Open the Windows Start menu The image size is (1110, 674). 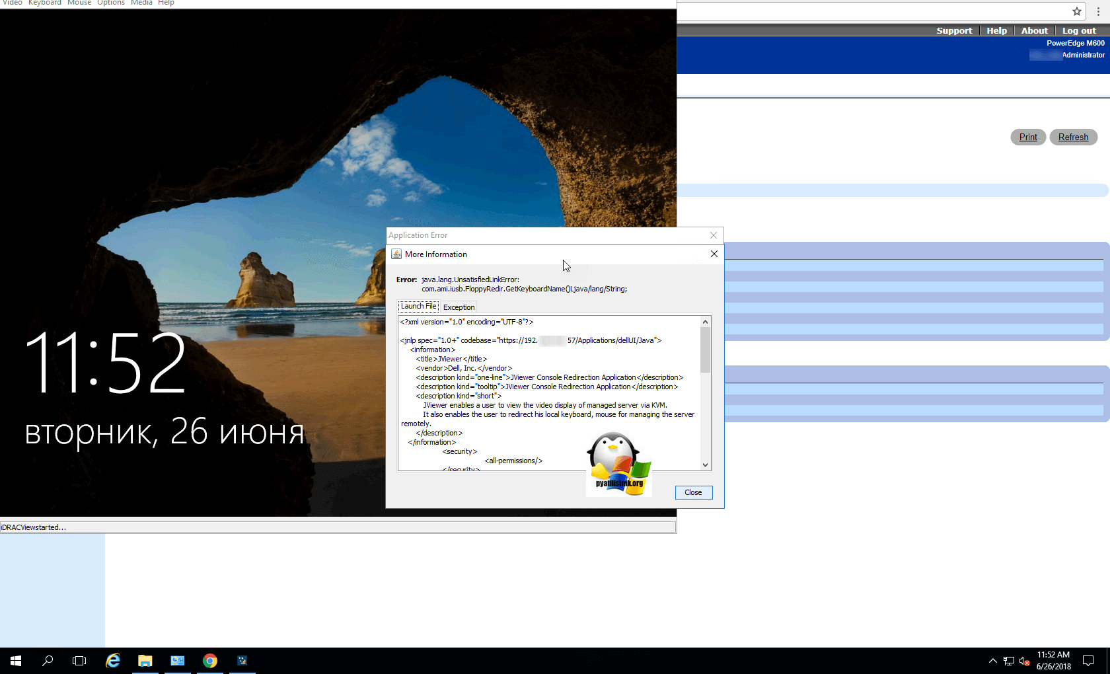click(x=16, y=661)
